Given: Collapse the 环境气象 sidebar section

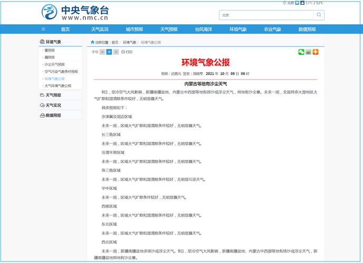Looking at the screenshot, I should click(x=61, y=42).
